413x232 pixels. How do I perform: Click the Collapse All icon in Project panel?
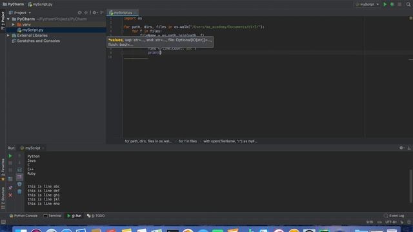[86, 13]
